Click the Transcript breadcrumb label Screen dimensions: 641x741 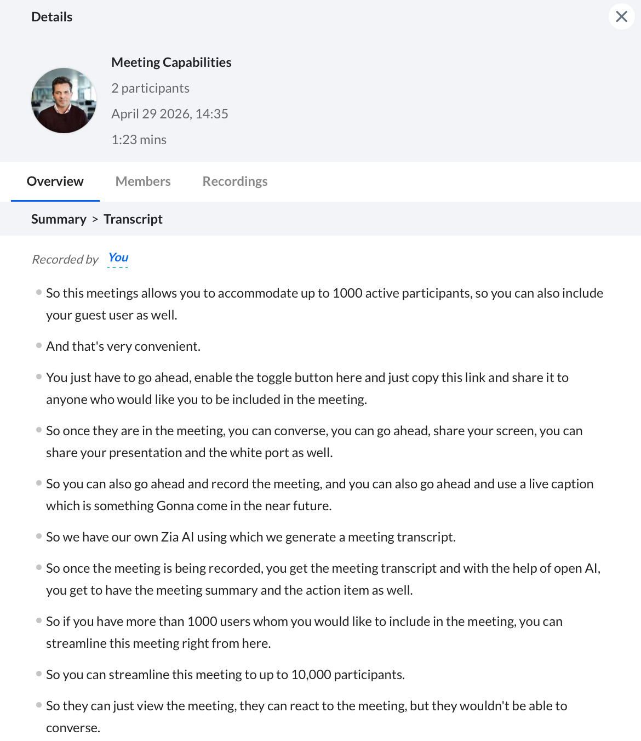[133, 219]
